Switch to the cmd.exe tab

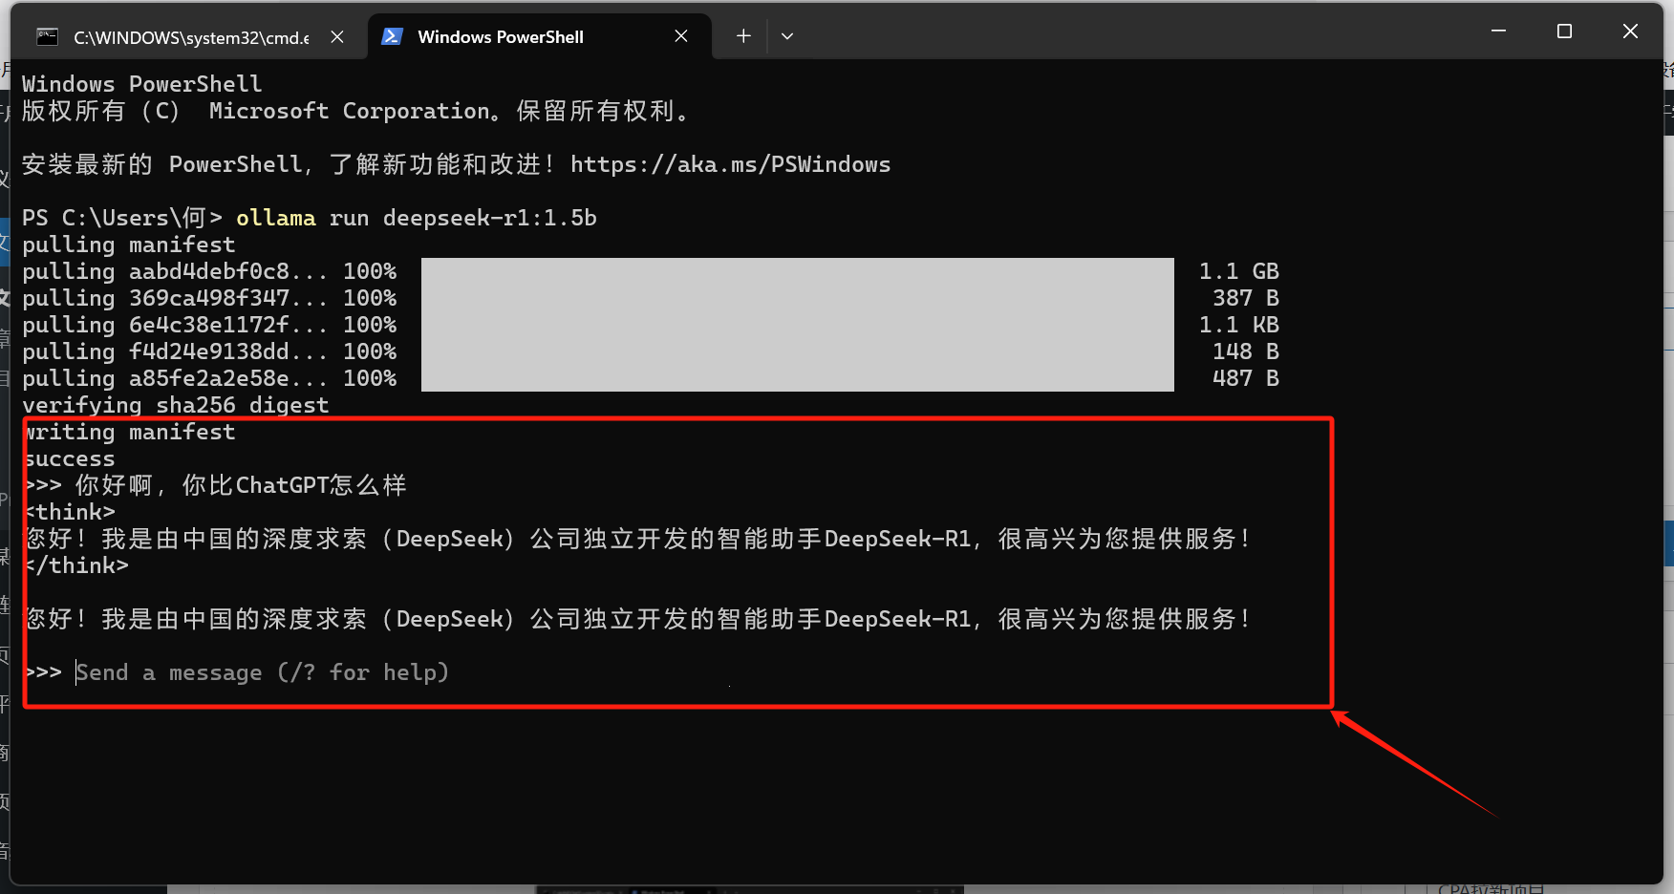(x=189, y=37)
